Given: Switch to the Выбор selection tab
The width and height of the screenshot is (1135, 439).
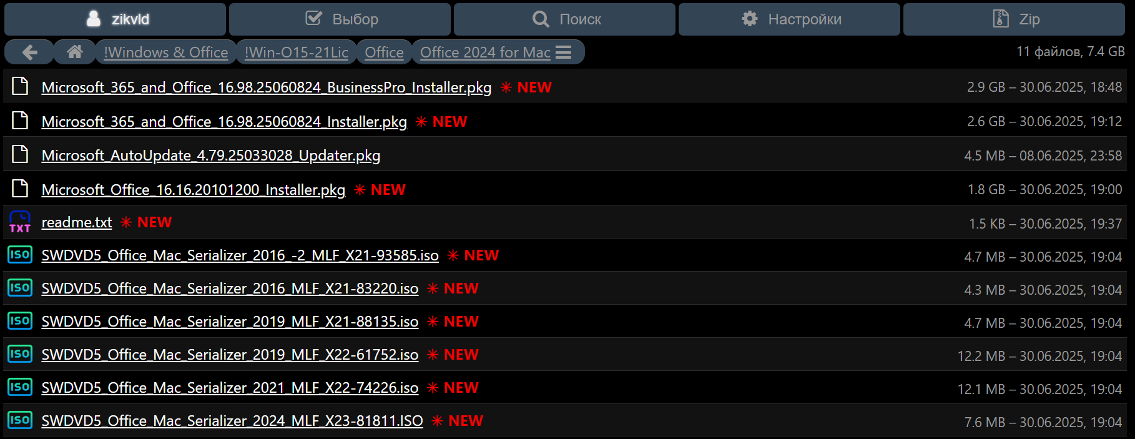Looking at the screenshot, I should coord(340,19).
